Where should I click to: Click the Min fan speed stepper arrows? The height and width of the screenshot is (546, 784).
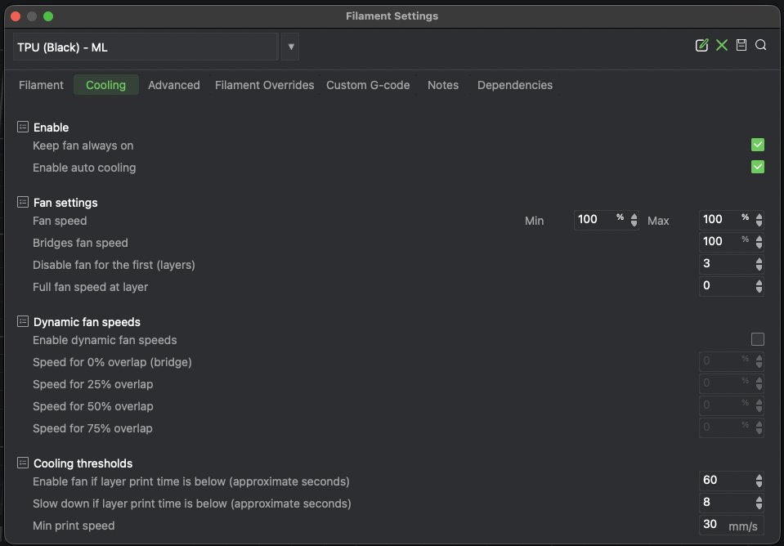(x=634, y=220)
